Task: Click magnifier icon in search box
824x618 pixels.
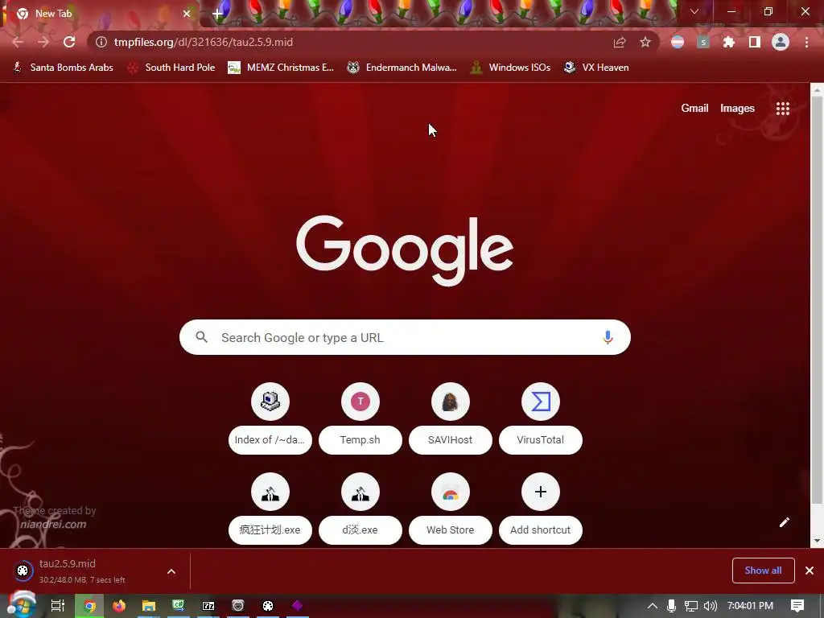Action: (202, 337)
